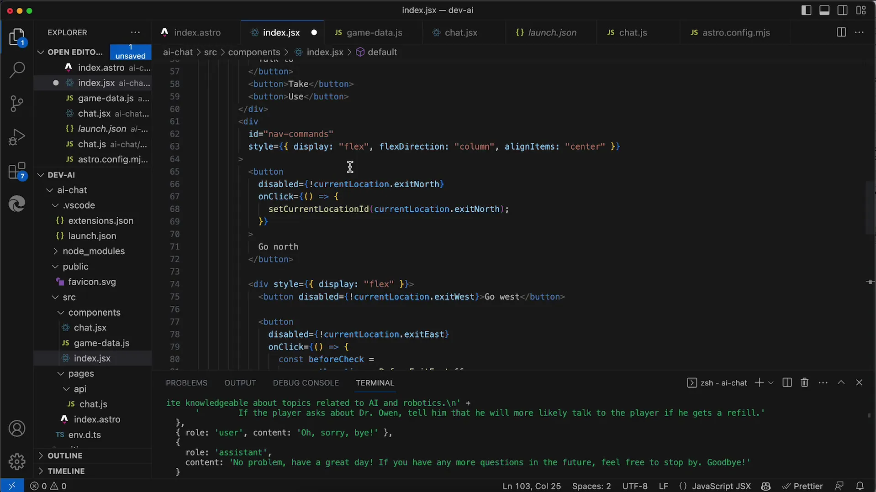The image size is (876, 492).
Task: Toggle secondary side bar layout icon
Action: [843, 10]
